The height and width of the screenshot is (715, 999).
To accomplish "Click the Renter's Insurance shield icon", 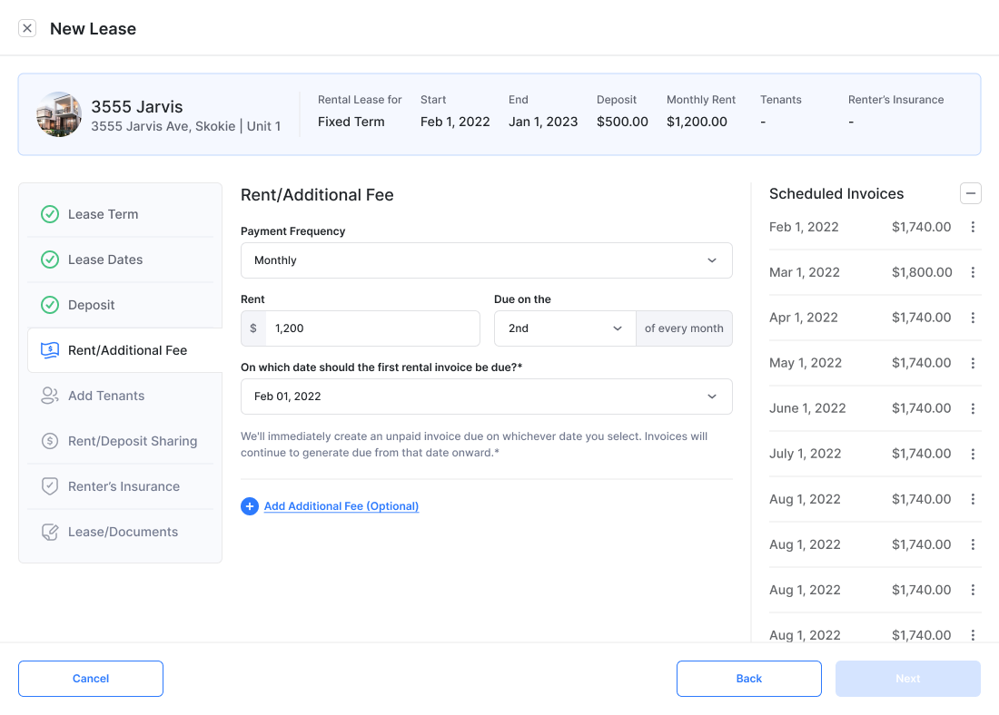I will click(x=50, y=486).
